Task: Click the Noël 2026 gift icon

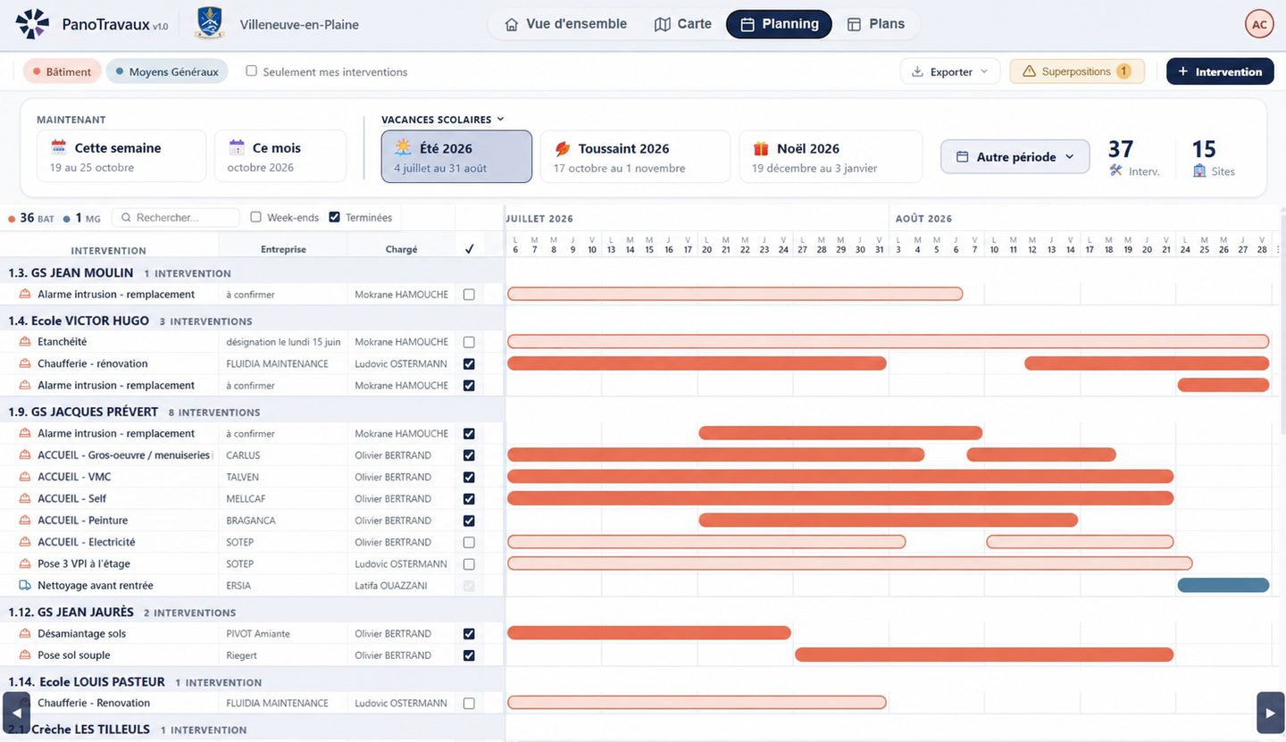Action: 761,148
